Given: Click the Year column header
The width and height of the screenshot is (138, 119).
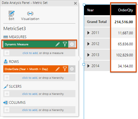Looking at the screenshot, I should click(97, 10).
